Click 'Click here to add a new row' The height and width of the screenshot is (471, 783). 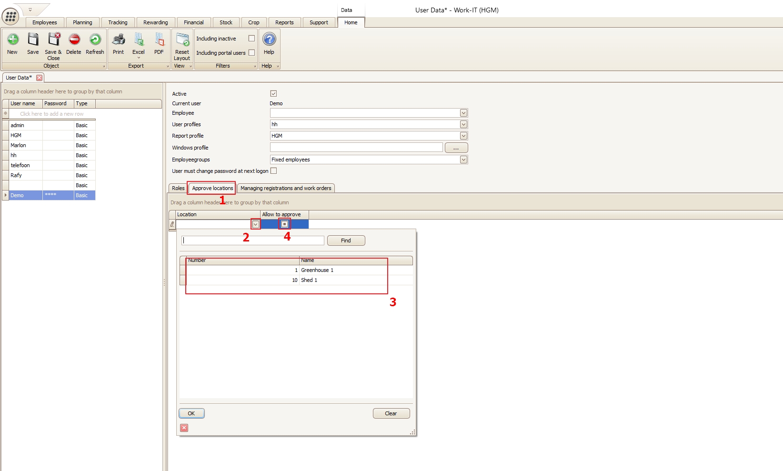(52, 114)
